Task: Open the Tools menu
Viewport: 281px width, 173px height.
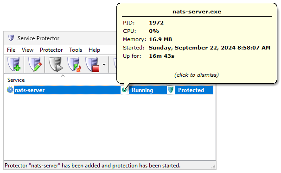Action: [76, 50]
